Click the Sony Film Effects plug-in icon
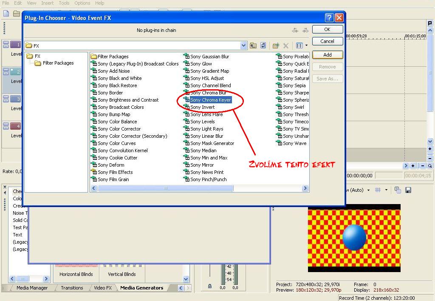 click(94, 172)
